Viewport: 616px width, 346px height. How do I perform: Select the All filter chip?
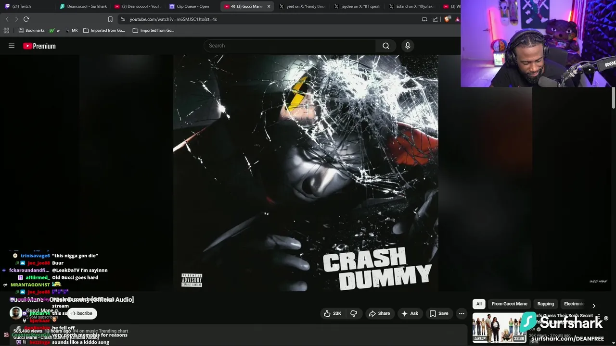click(479, 304)
